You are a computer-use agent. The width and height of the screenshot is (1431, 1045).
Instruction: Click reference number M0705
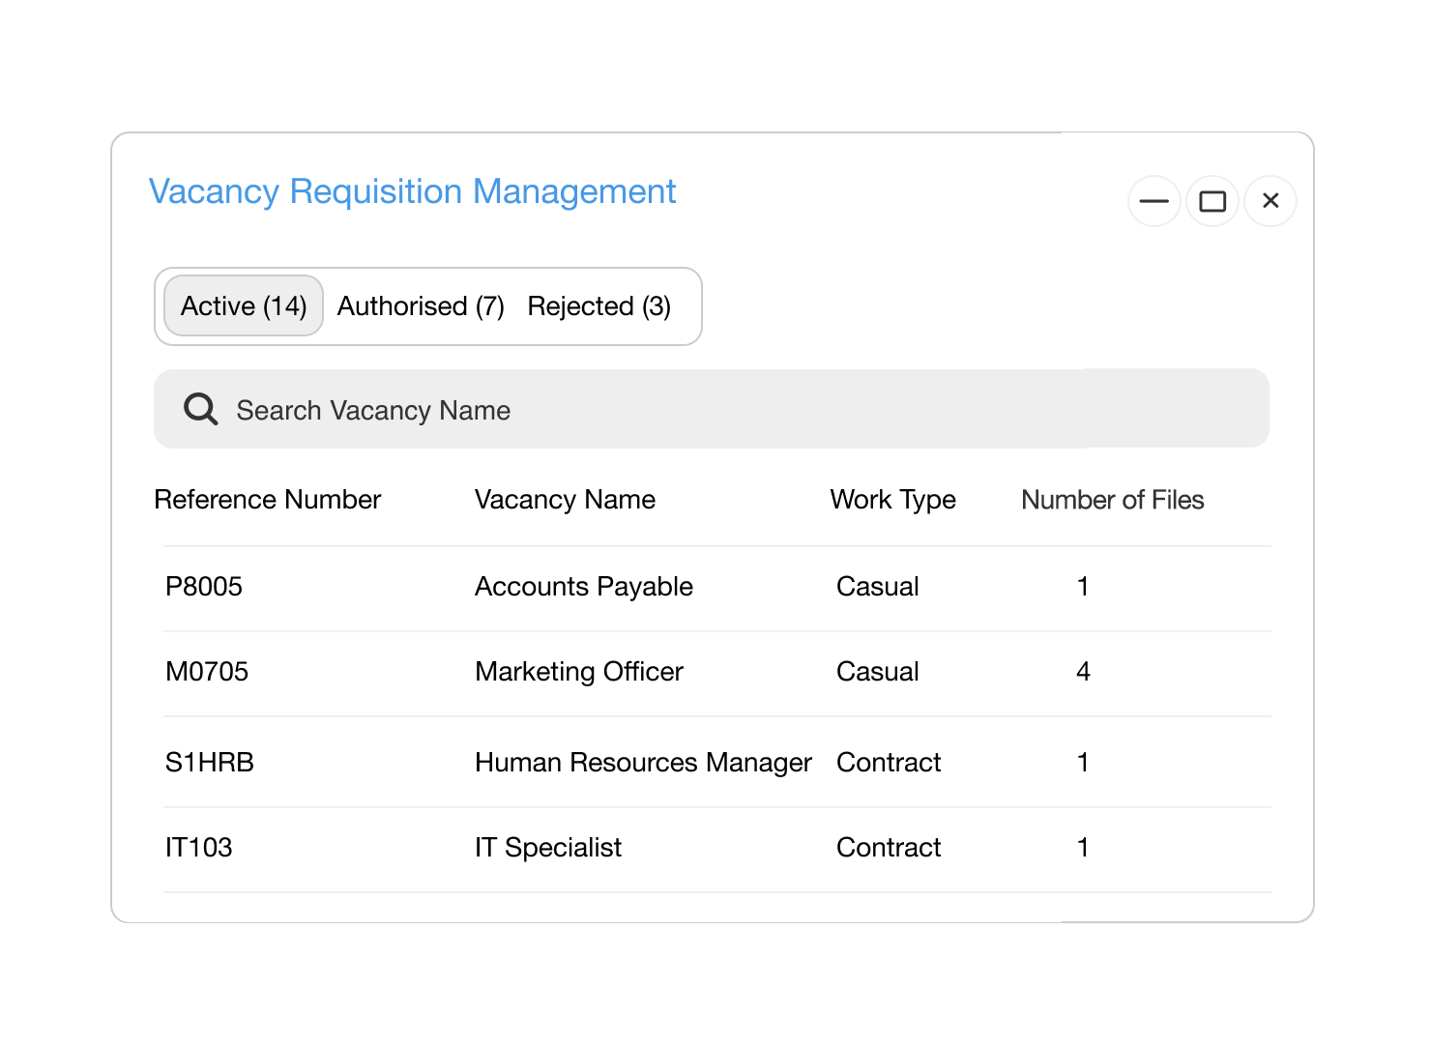[x=206, y=672]
